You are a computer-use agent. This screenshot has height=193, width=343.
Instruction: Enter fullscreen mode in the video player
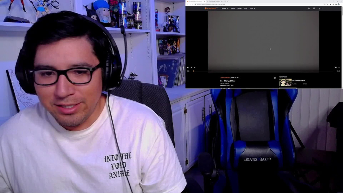pos(339,67)
